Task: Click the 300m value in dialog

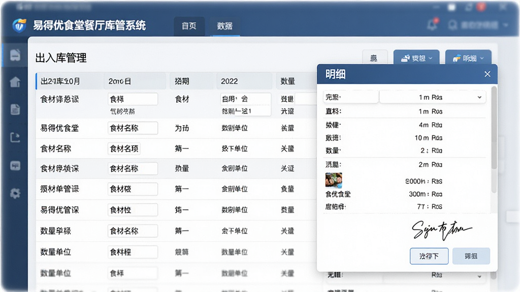Action: click(426, 194)
